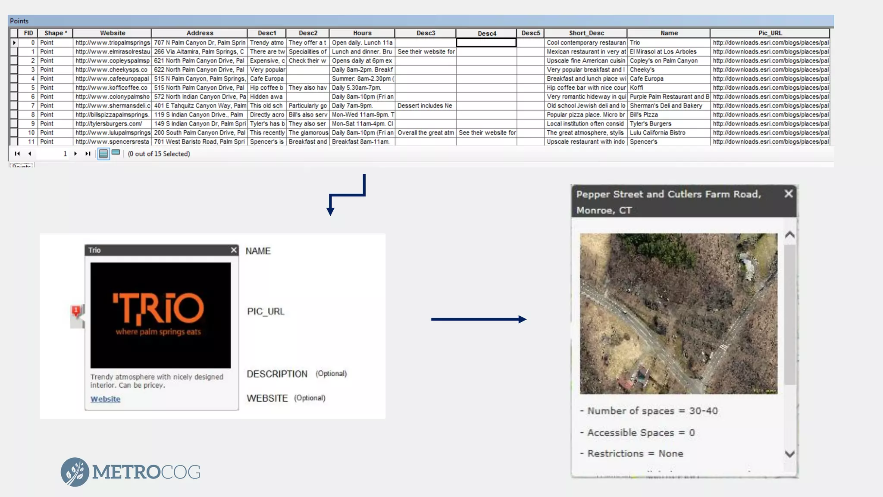
Task: Close the Trio popup window
Action: point(234,250)
